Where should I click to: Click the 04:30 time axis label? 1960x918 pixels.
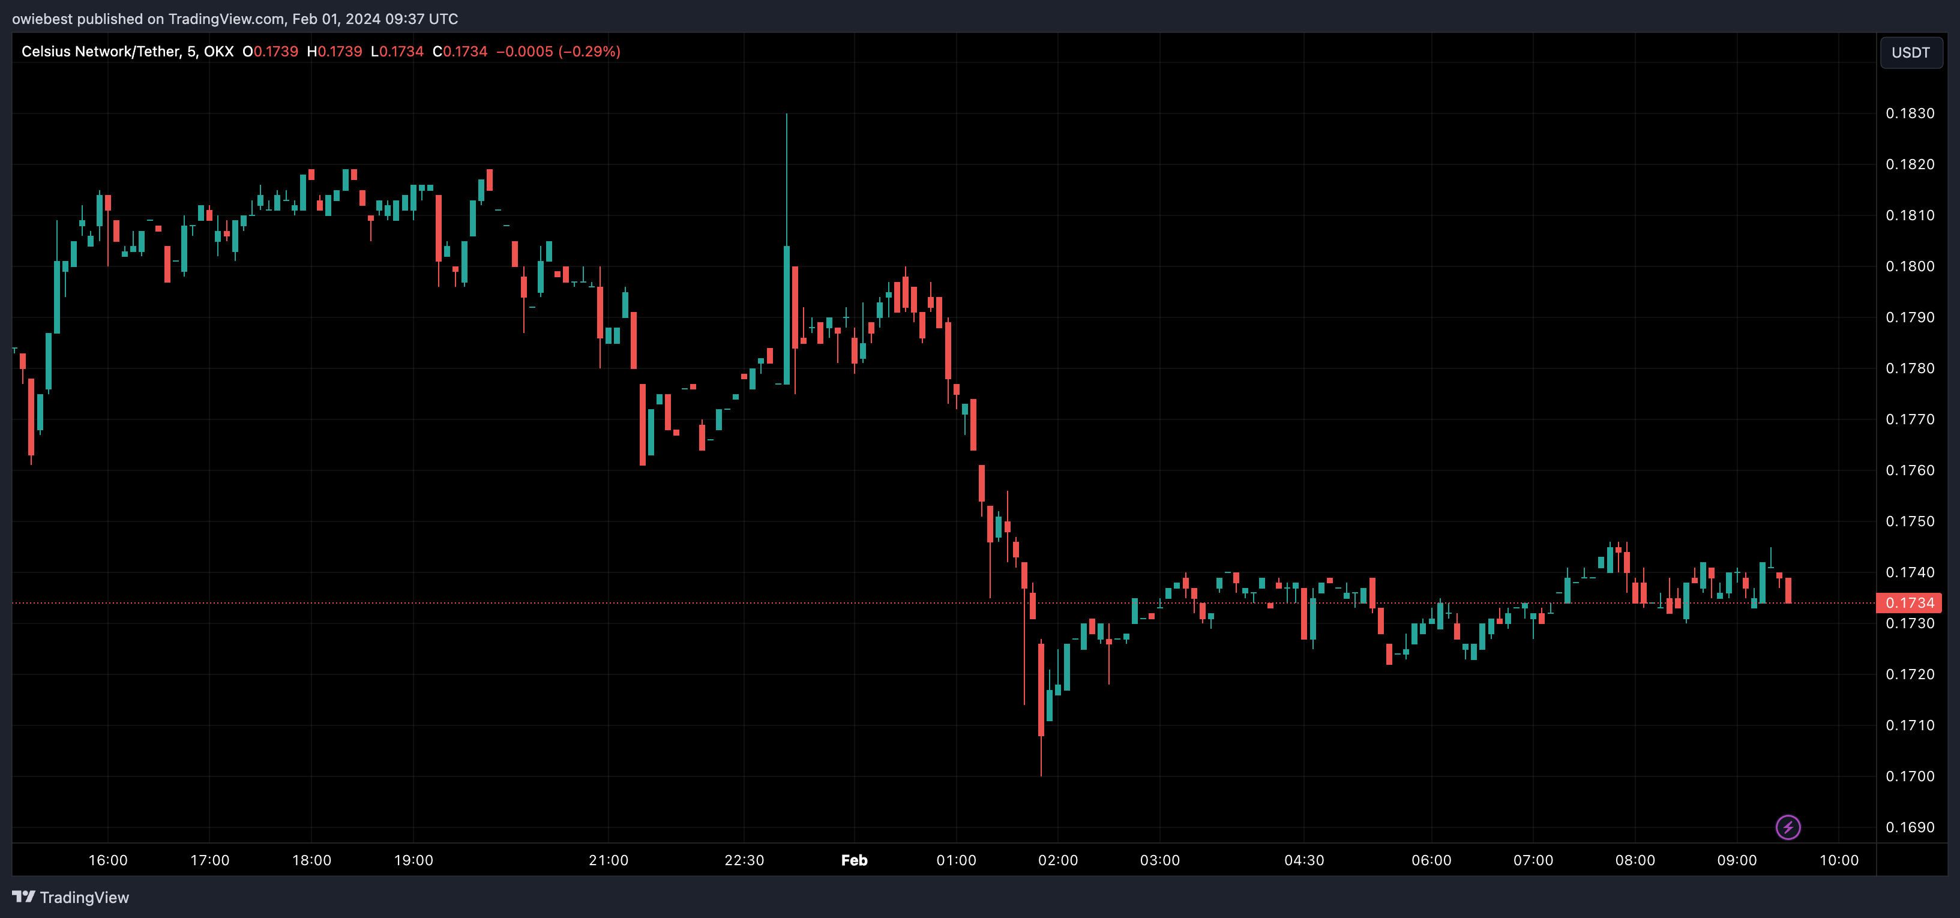point(1304,860)
